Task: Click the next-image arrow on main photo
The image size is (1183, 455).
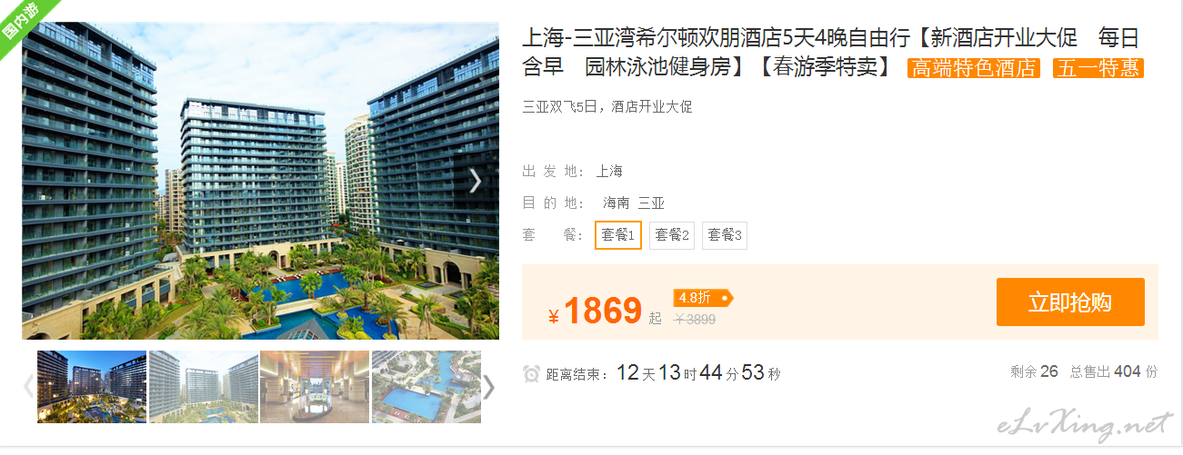Action: (475, 181)
